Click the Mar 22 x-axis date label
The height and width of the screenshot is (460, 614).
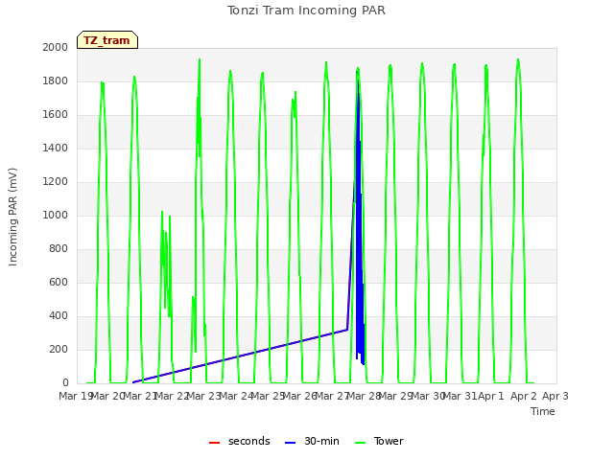(x=172, y=396)
